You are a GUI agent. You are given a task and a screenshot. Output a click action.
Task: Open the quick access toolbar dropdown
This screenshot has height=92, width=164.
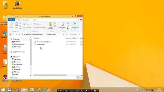click(x=18, y=17)
